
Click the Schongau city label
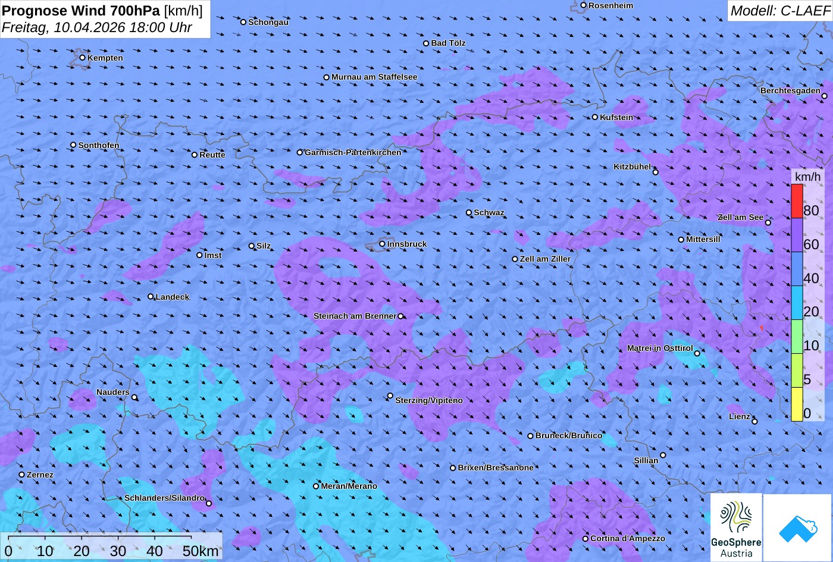tap(268, 22)
